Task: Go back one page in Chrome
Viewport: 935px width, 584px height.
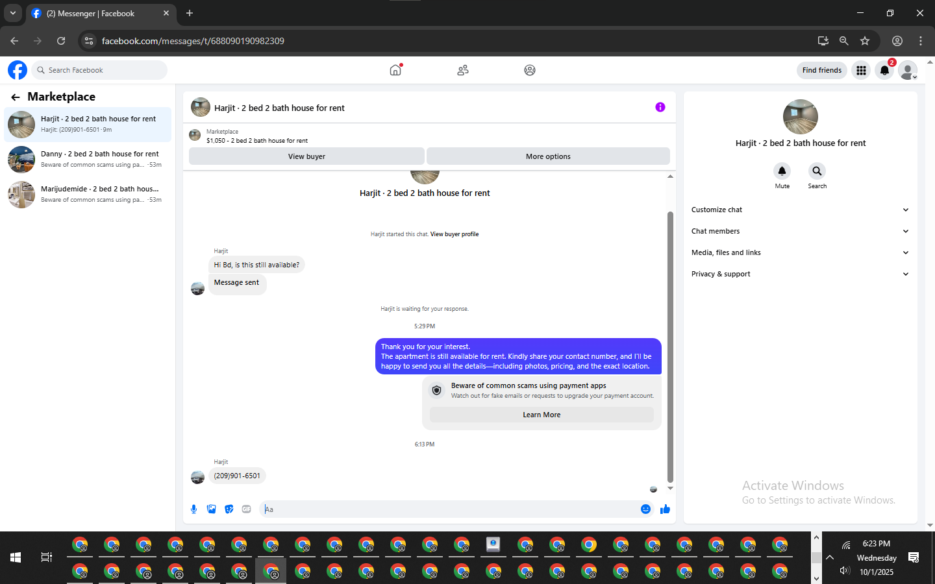Action: [x=14, y=41]
